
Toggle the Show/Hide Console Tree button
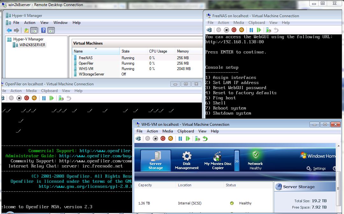(x=34, y=31)
